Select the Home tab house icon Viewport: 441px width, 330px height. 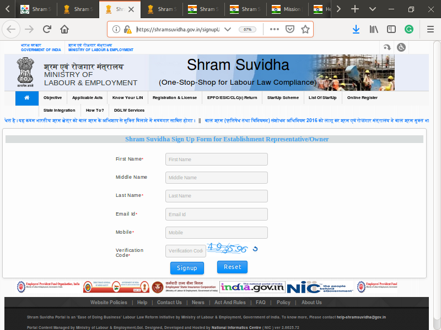pos(26,97)
